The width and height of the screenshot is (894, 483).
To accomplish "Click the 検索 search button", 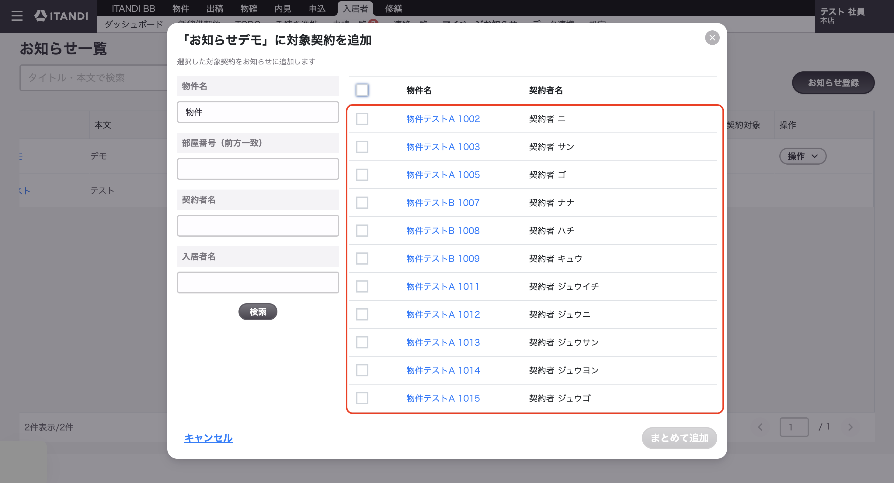I will (x=258, y=312).
